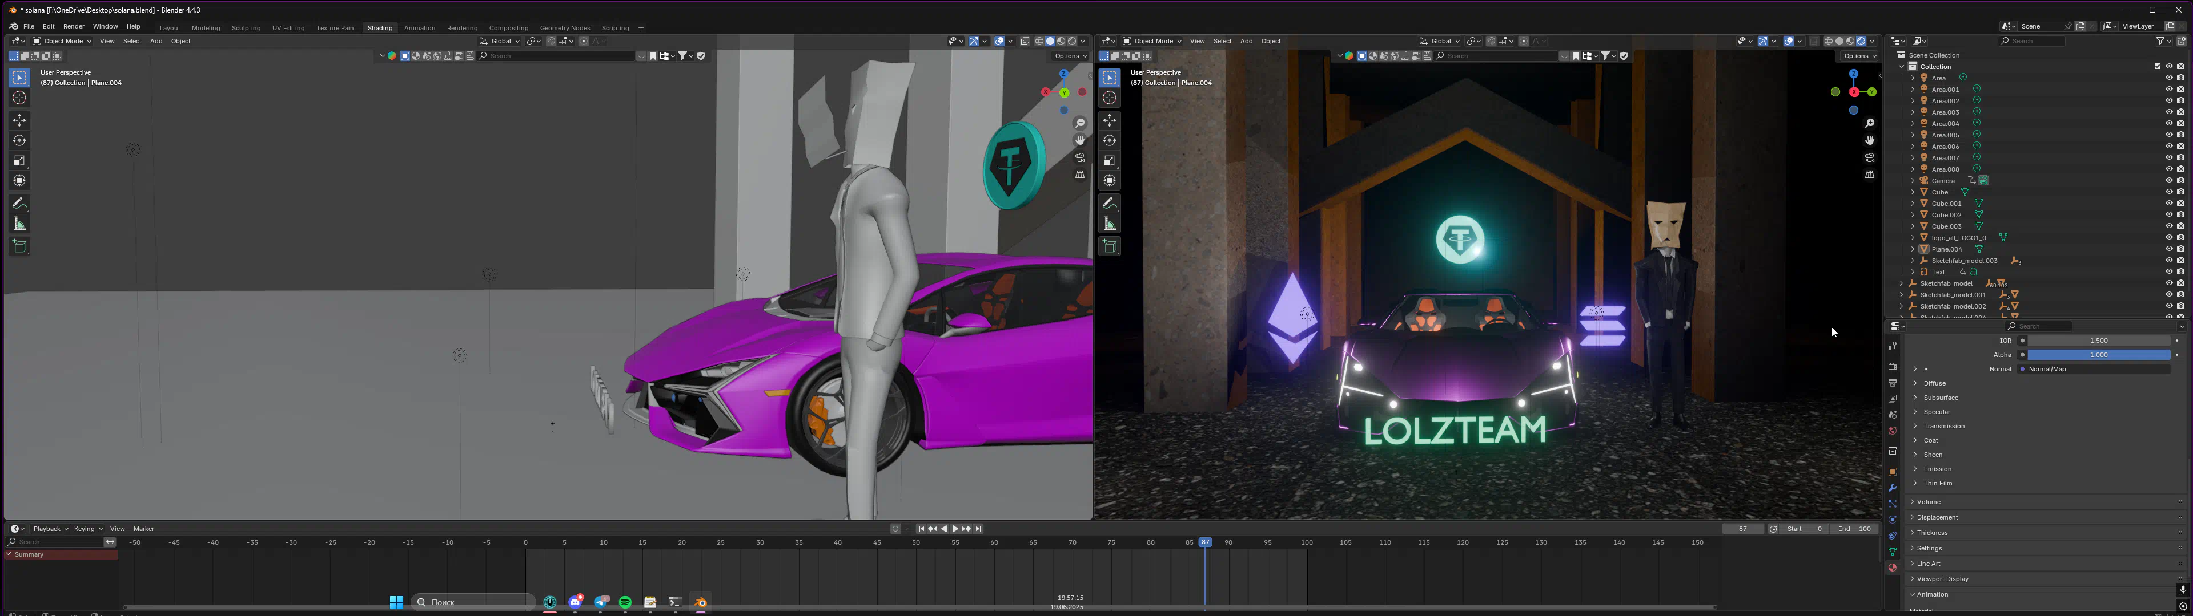
Task: Play the animation forward
Action: click(955, 529)
